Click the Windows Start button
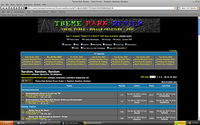Viewport: 200px width, 125px height. (x=6, y=123)
